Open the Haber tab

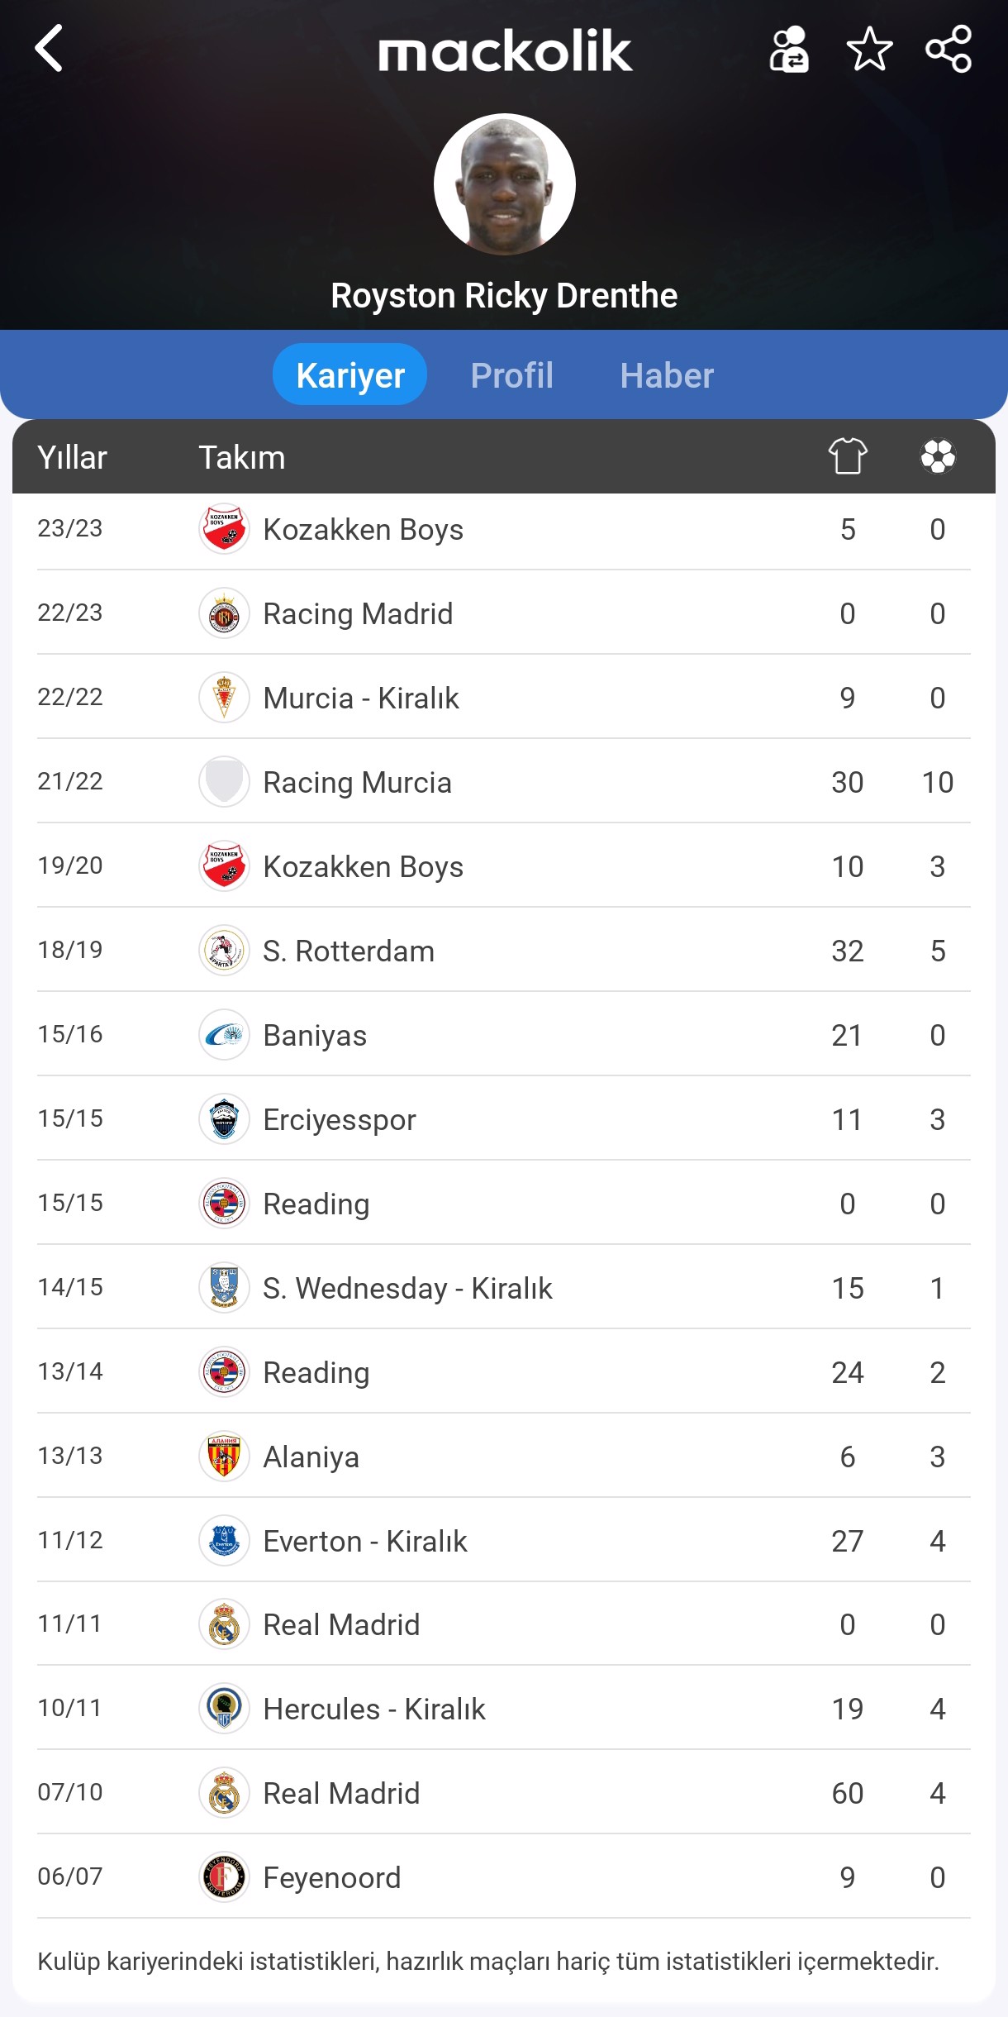667,375
